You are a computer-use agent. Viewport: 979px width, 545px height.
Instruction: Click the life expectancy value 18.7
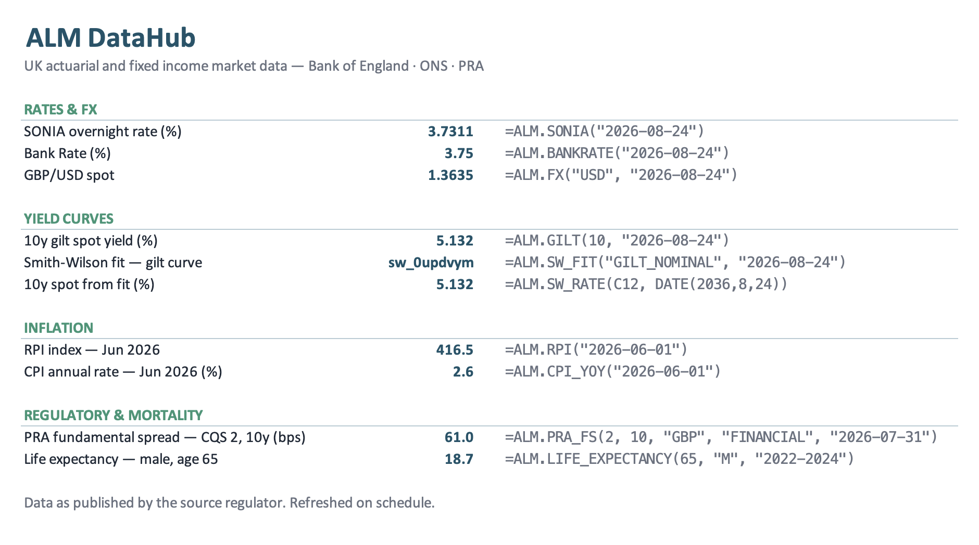coord(459,459)
